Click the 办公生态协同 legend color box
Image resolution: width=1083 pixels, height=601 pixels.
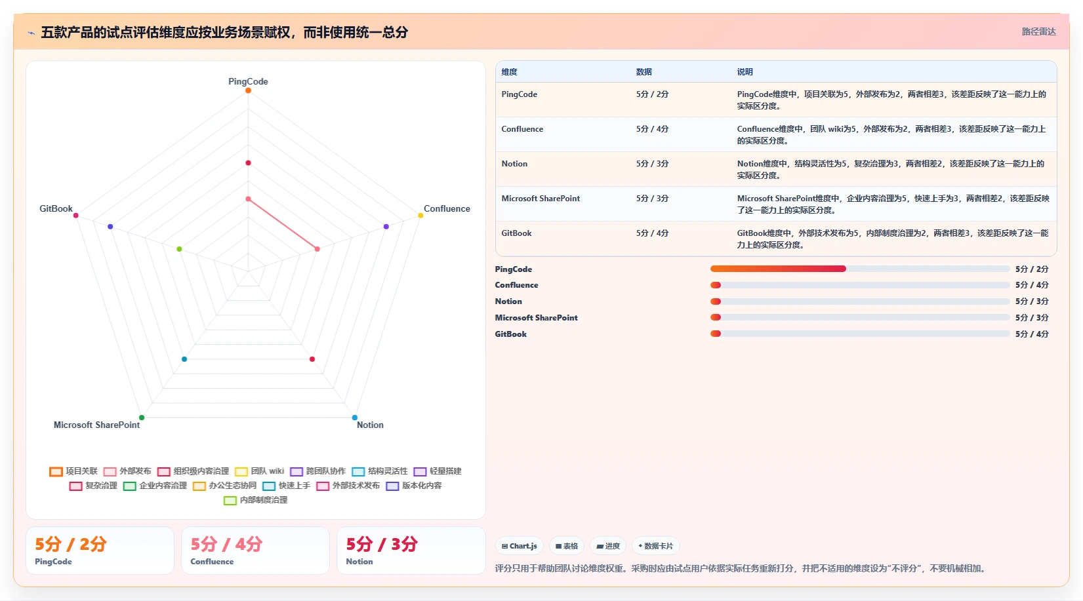pyautogui.click(x=199, y=486)
